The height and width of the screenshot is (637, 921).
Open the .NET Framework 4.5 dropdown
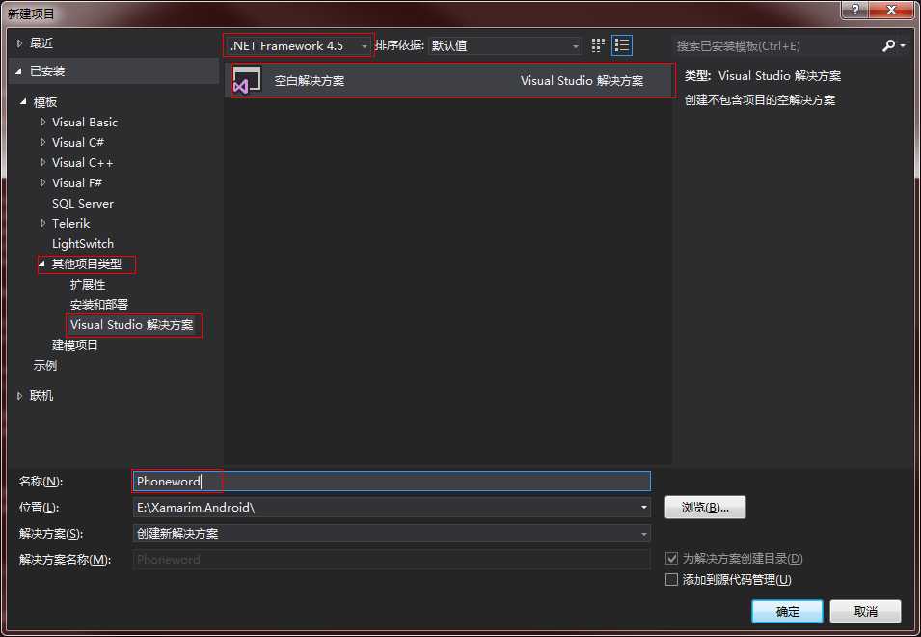point(298,45)
